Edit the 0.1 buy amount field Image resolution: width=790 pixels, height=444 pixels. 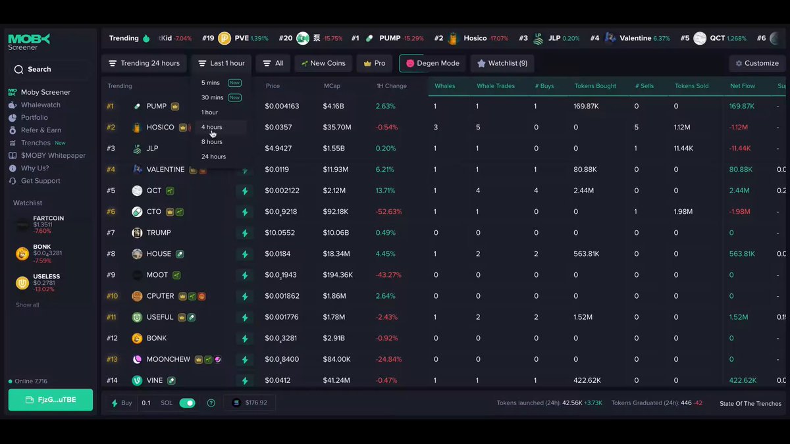pos(146,403)
